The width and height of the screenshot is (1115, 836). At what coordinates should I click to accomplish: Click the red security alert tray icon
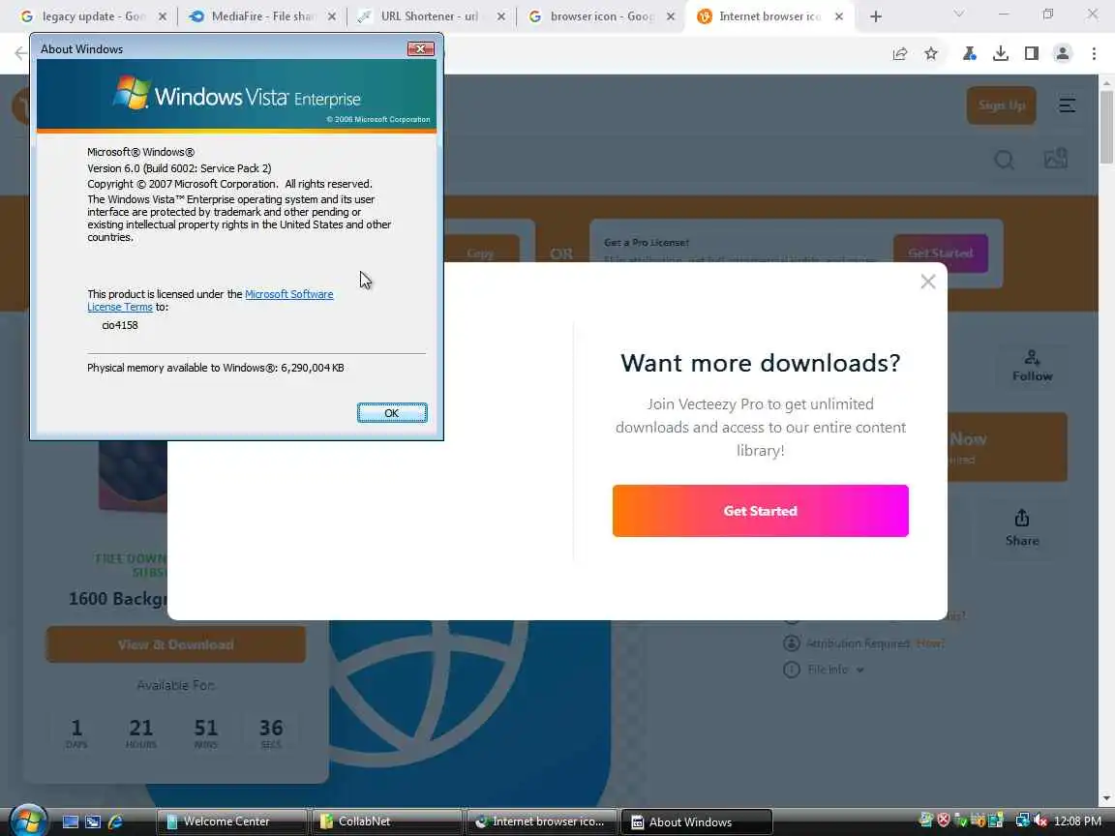pos(943,821)
